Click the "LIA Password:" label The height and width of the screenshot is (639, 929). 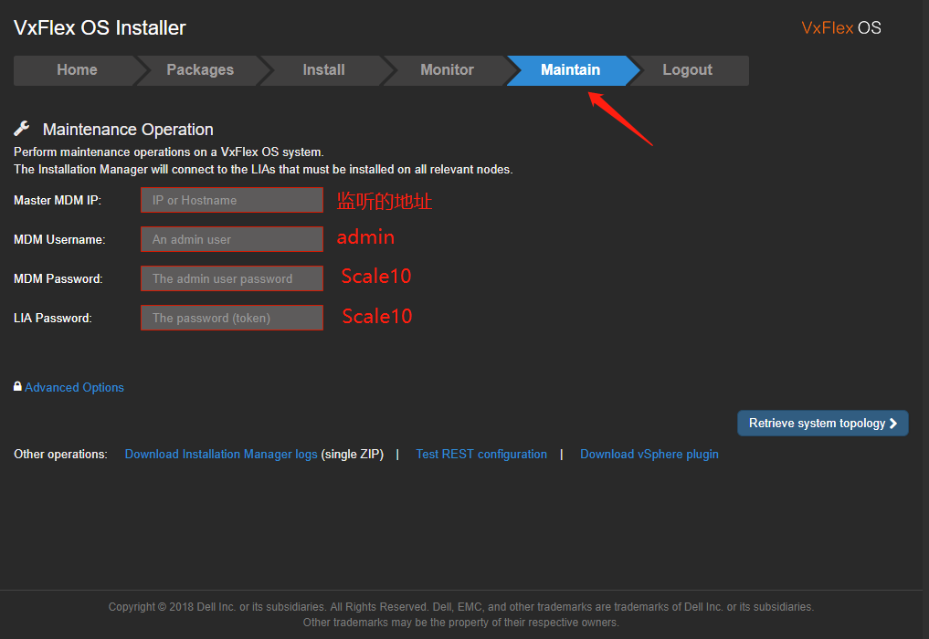(x=53, y=318)
